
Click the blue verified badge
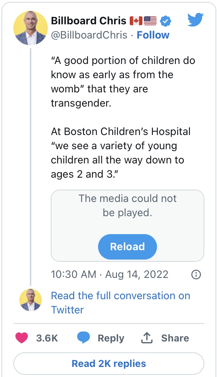point(166,21)
